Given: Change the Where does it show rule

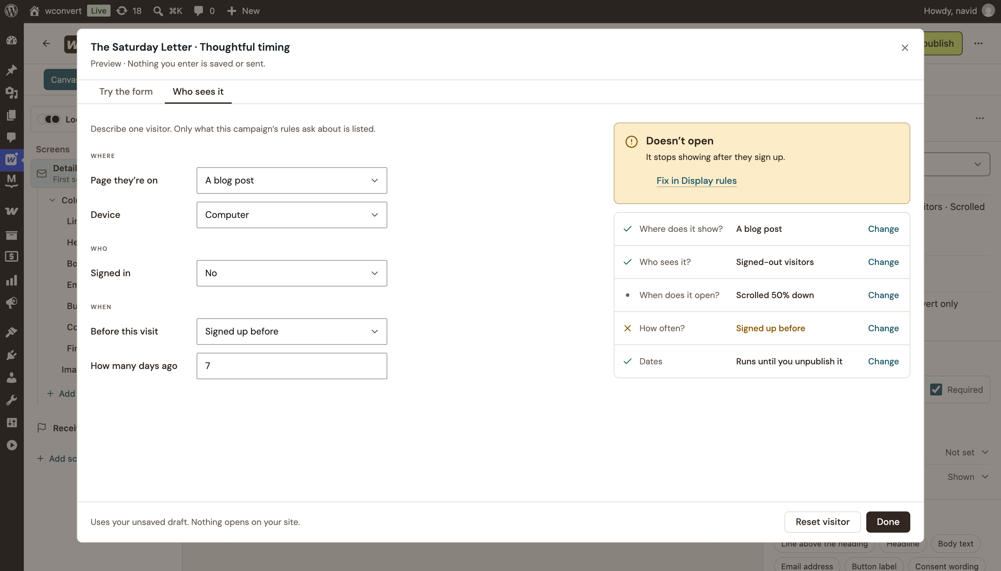Looking at the screenshot, I should 883,229.
